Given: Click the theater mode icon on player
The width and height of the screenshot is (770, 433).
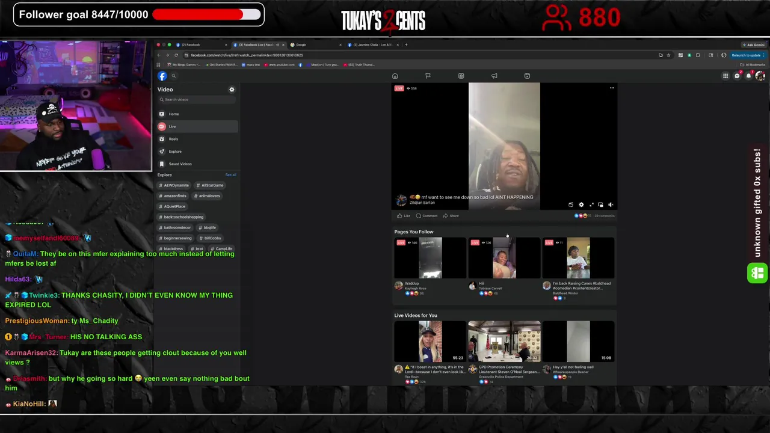Looking at the screenshot, I should pos(571,205).
